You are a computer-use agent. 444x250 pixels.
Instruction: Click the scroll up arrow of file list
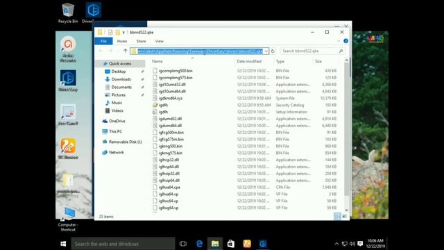point(347,60)
